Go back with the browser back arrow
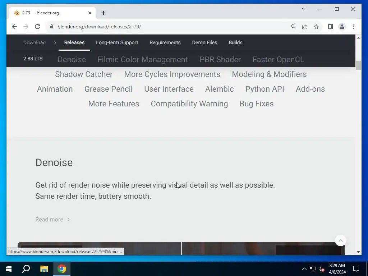The width and height of the screenshot is (368, 276). [14, 27]
